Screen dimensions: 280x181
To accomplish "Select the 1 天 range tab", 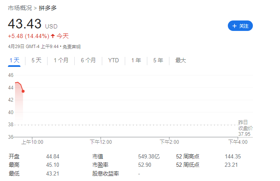I will (x=14, y=60).
